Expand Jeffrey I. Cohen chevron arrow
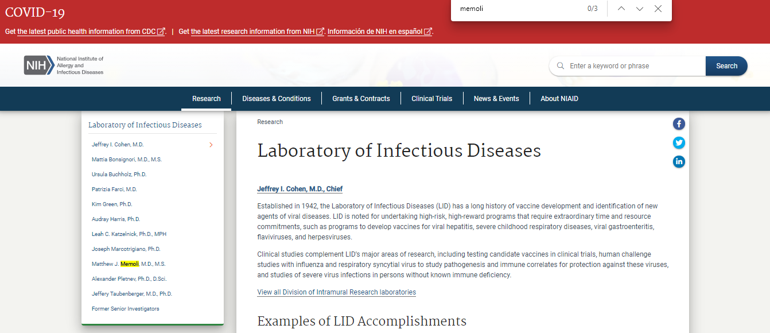This screenshot has width=770, height=333. (211, 145)
